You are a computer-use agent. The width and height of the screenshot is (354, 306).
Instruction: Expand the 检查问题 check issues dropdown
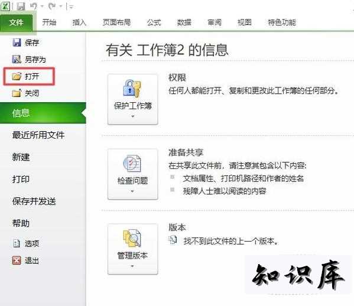pyautogui.click(x=133, y=174)
